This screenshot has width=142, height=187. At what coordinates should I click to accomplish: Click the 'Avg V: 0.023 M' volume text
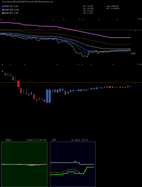tap(112, 6)
